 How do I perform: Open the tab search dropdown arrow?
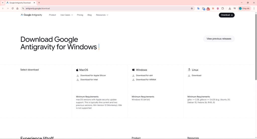pyautogui.click(x=3, y=3)
